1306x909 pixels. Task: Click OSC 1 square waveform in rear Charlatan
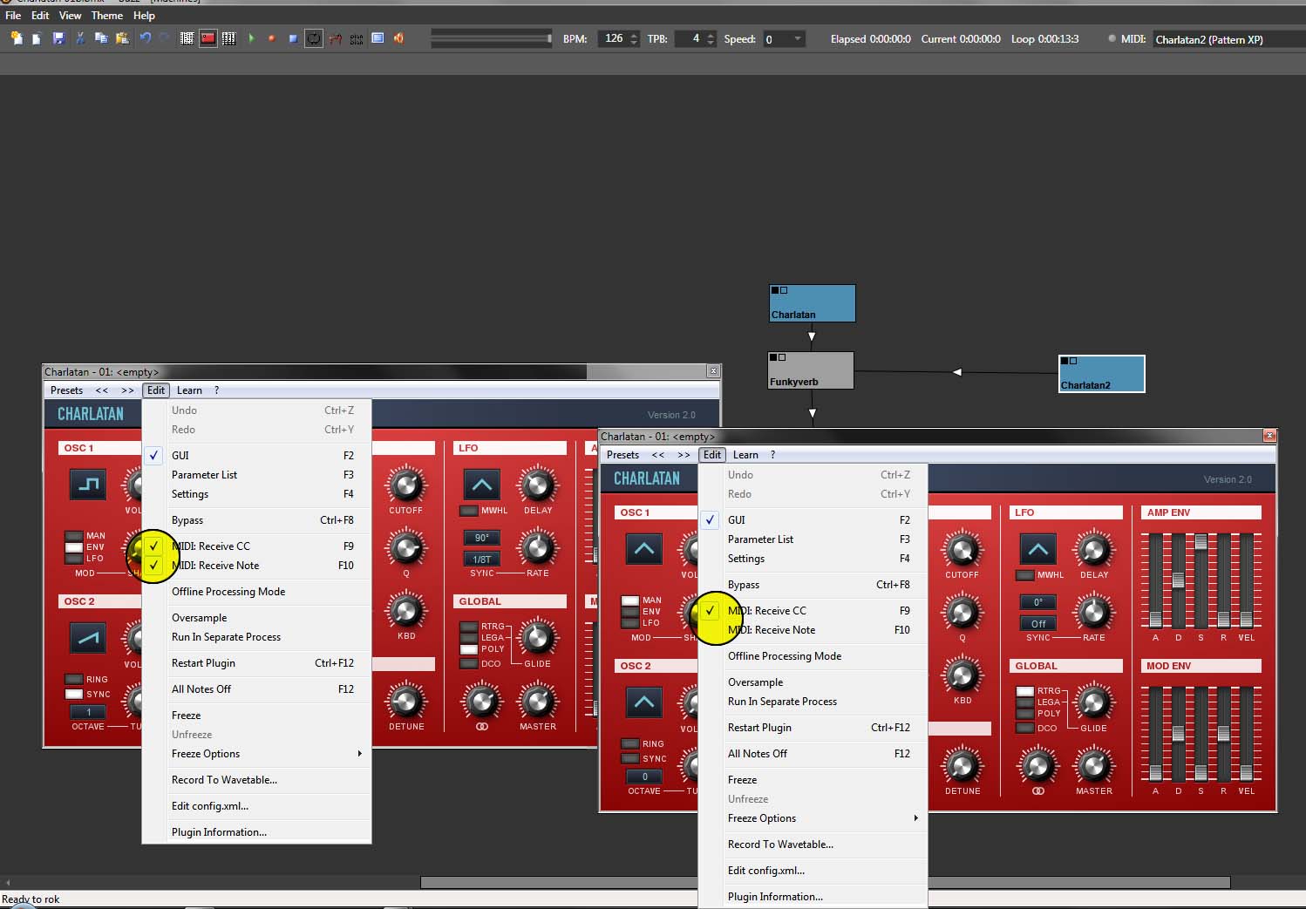click(x=88, y=485)
